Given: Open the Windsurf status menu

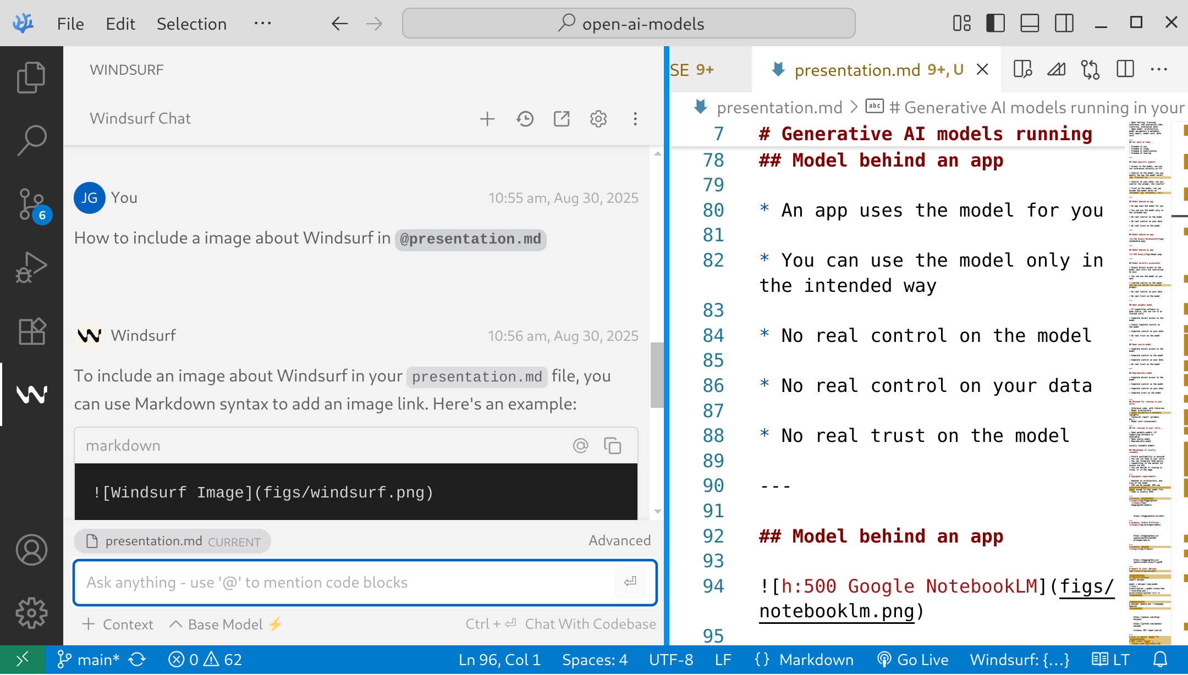Looking at the screenshot, I should (1019, 660).
